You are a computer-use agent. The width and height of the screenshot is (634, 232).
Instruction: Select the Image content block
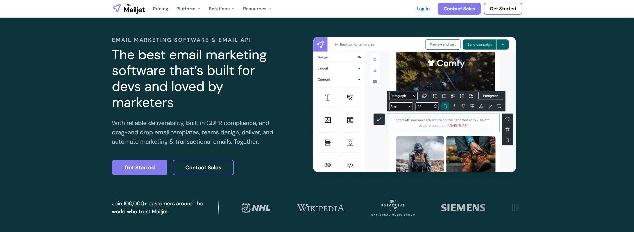pos(328,120)
